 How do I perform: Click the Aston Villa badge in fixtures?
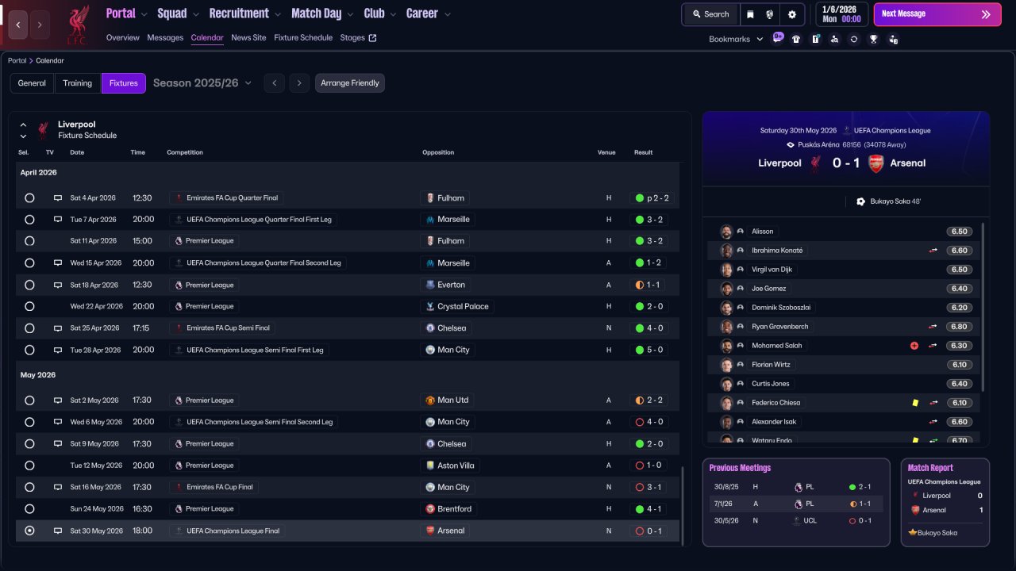430,466
